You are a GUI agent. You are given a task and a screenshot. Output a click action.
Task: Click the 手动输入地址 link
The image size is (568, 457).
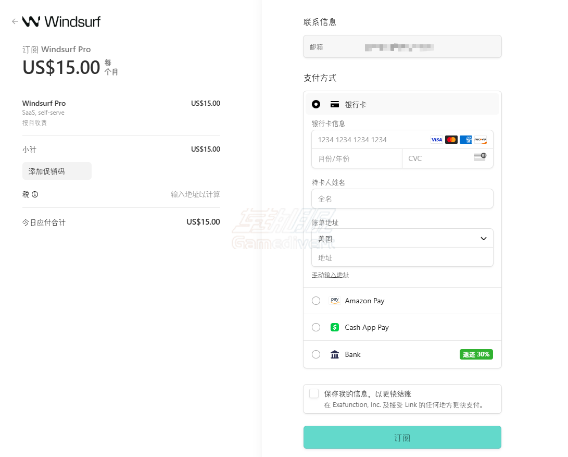(330, 275)
